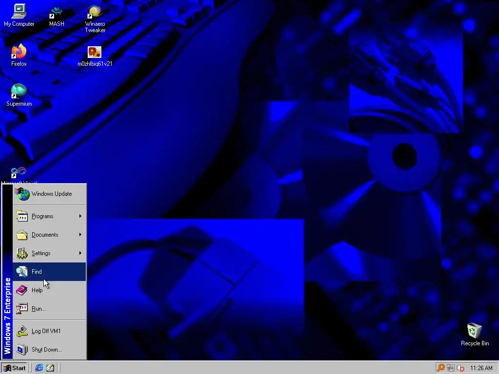This screenshot has height=374, width=499.
Task: Click the Find magnifier icon in the Start menu
Action: (x=22, y=272)
